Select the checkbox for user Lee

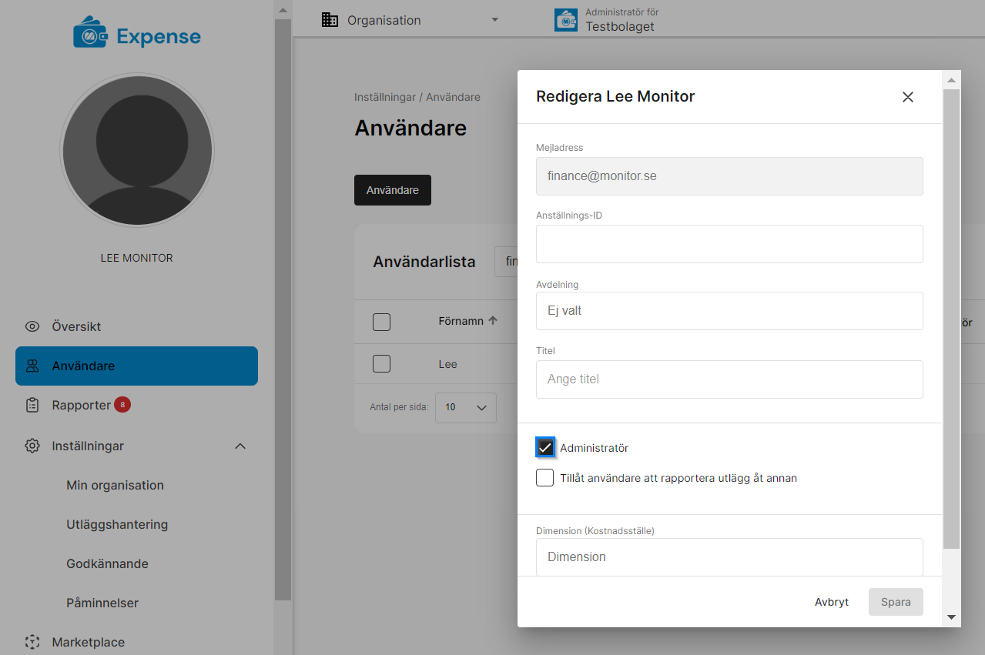(381, 364)
